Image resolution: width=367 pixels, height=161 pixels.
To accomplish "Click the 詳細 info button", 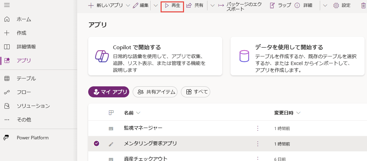I will coord(303,6).
